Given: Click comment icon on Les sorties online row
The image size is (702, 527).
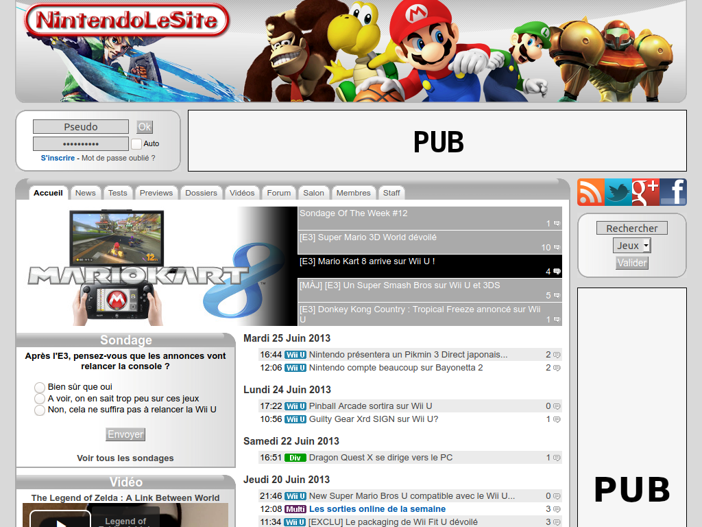Looking at the screenshot, I should coord(557,510).
